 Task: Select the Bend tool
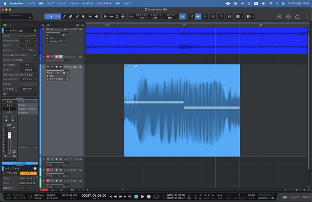point(90,17)
